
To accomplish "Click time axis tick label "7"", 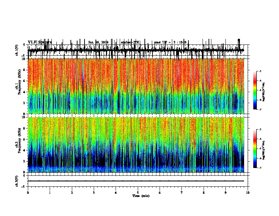I will (182, 193).
